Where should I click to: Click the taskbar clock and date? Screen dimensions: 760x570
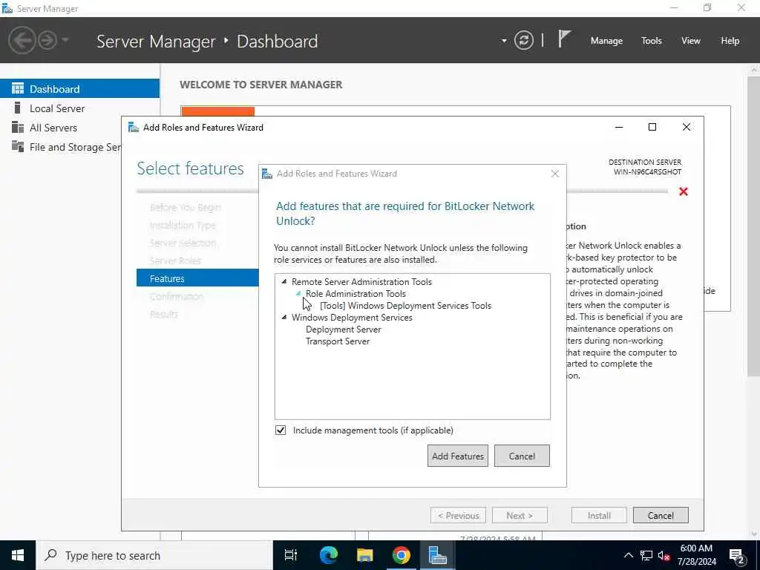coord(696,555)
